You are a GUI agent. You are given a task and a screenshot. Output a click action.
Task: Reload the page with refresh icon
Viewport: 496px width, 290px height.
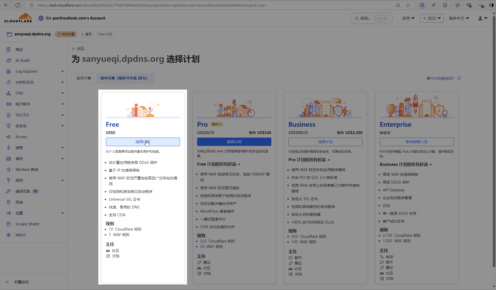18,5
